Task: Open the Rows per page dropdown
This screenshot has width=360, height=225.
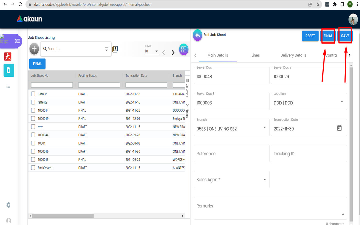Action: tap(152, 51)
